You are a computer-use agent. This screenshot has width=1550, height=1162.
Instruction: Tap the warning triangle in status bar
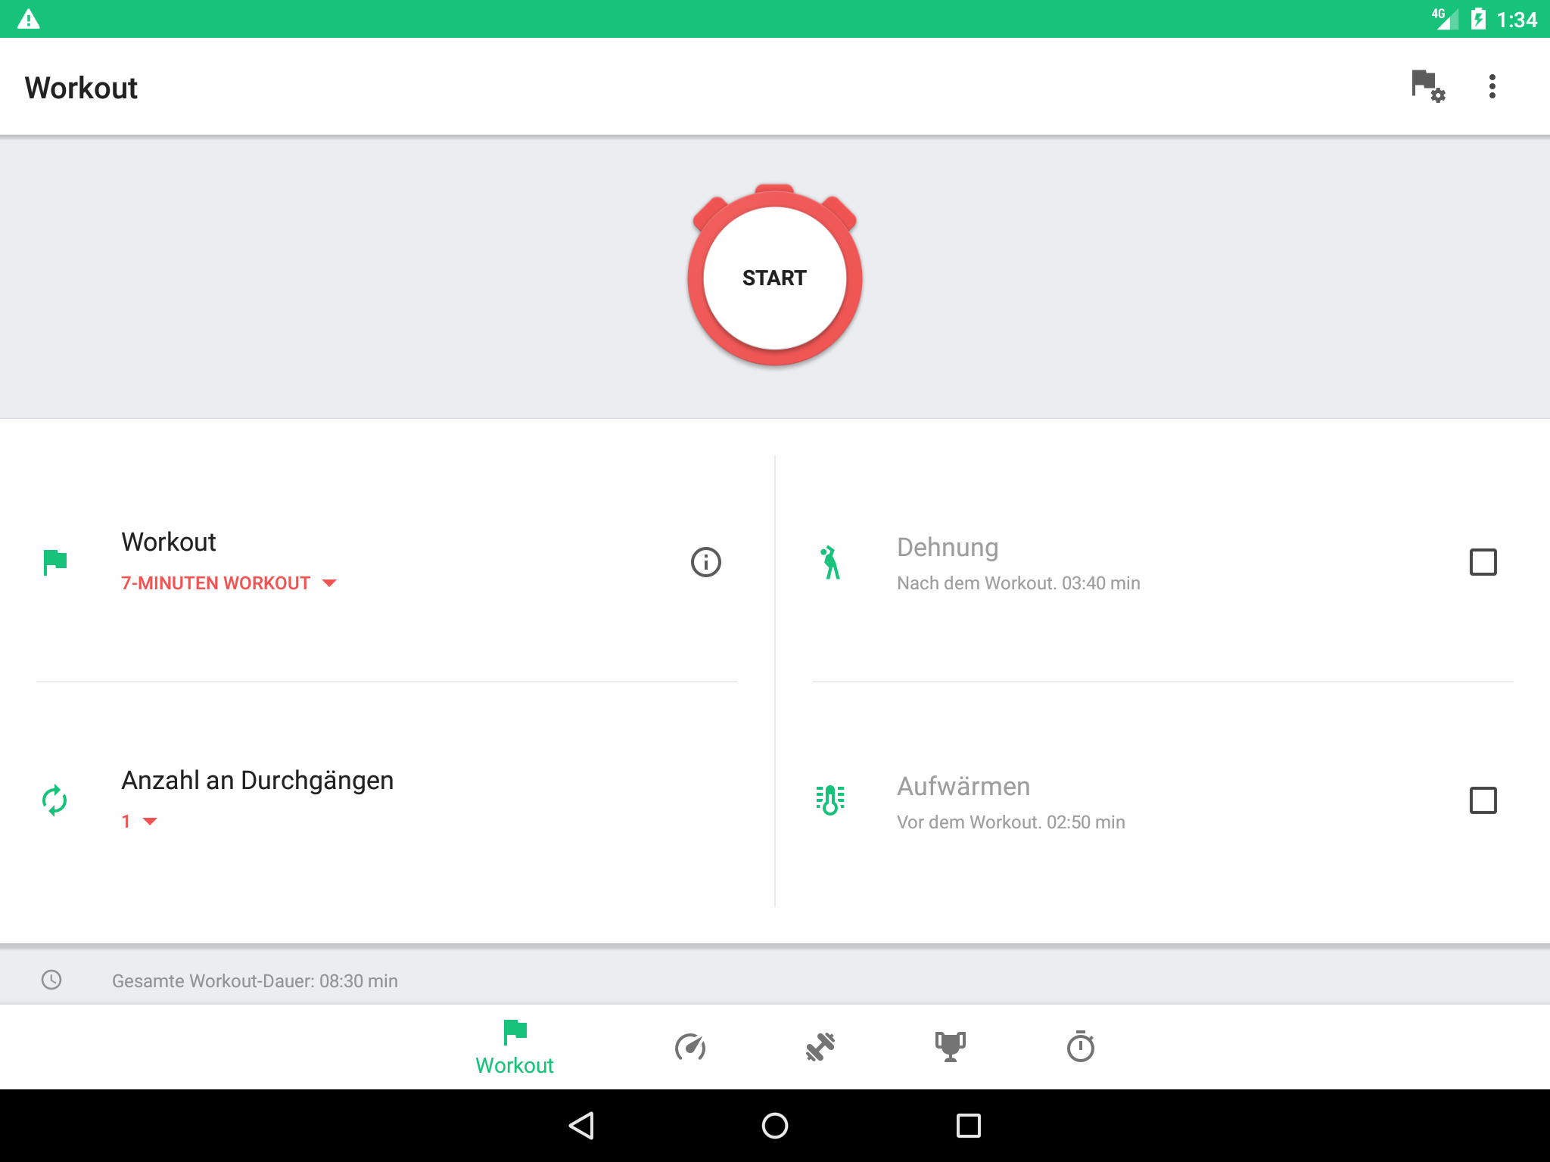28,18
